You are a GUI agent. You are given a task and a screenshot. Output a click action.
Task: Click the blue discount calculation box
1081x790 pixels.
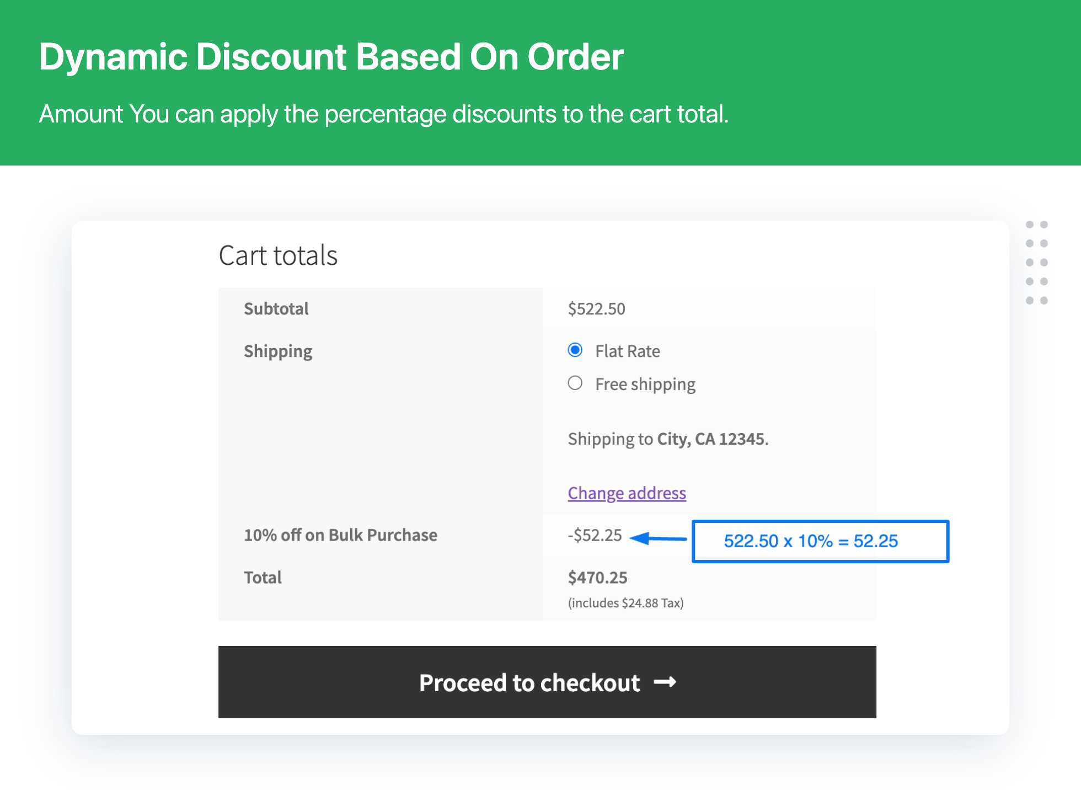pyautogui.click(x=820, y=541)
